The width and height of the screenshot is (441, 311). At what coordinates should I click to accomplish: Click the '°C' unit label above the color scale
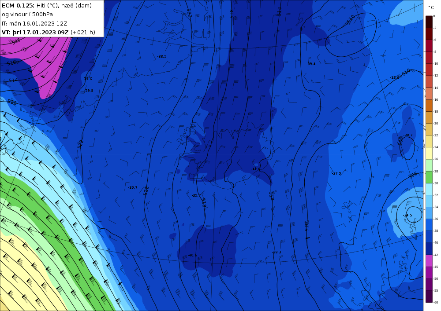click(x=431, y=7)
